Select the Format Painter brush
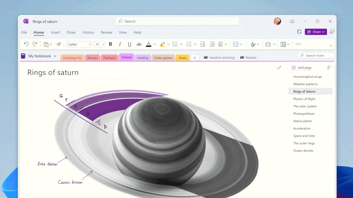The height and width of the screenshot is (198, 353). 59,44
